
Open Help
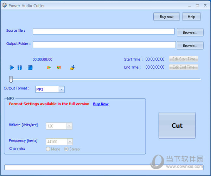[x=191, y=17]
